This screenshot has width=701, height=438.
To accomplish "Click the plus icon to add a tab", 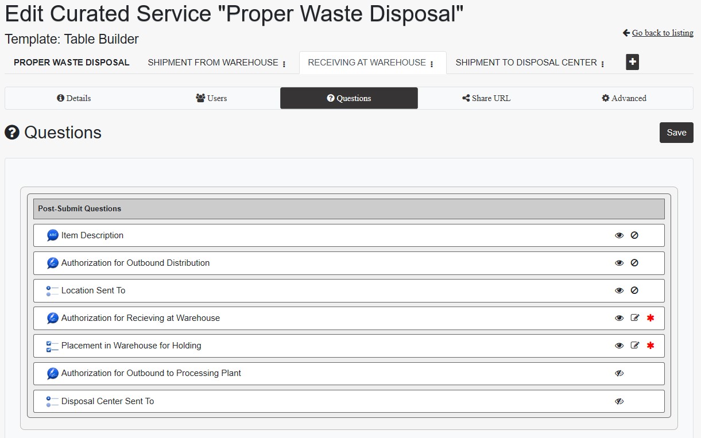I will coord(632,62).
